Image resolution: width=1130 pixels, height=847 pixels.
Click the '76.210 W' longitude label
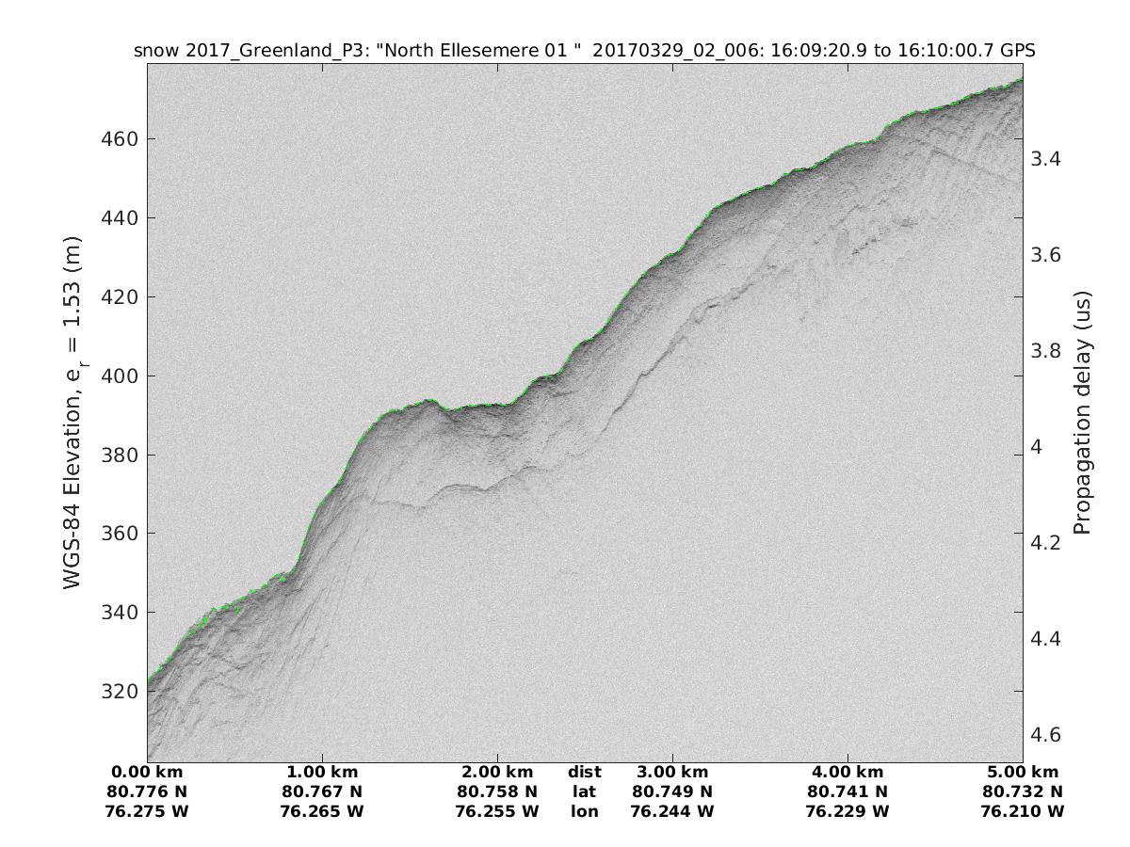coord(1023,810)
